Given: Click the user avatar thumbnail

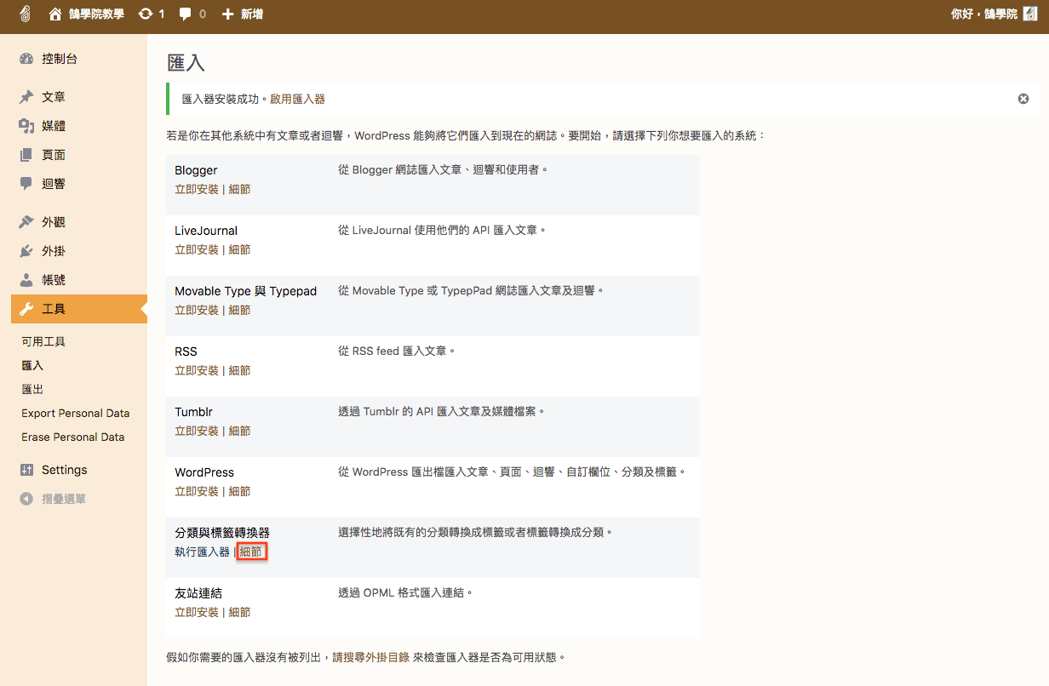Looking at the screenshot, I should (1029, 14).
